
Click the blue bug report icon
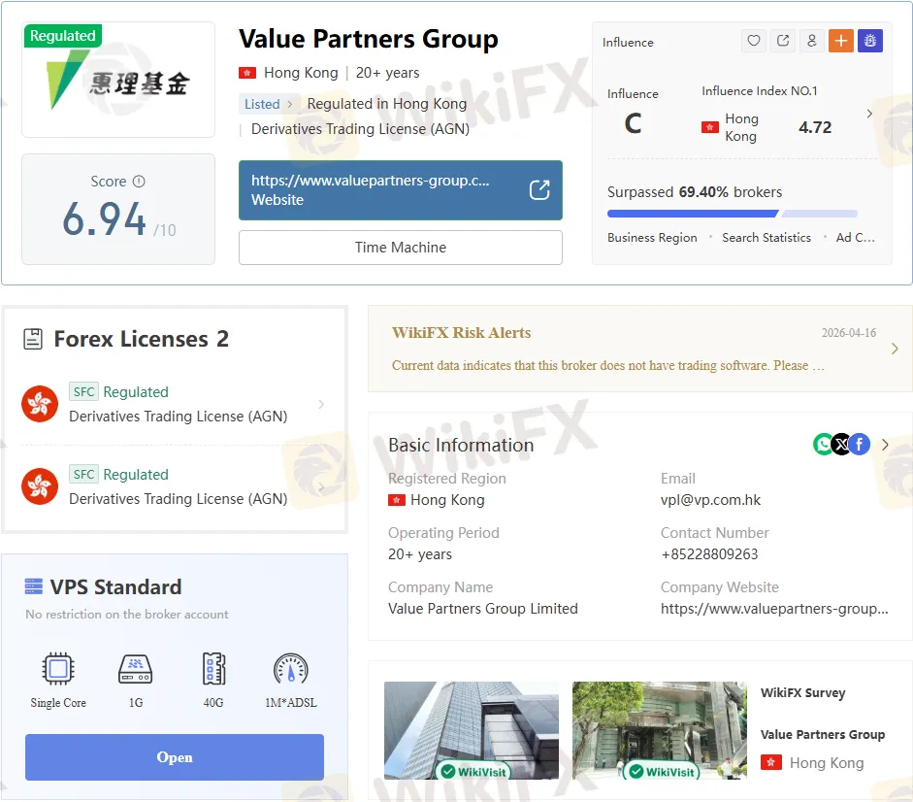pos(869,41)
